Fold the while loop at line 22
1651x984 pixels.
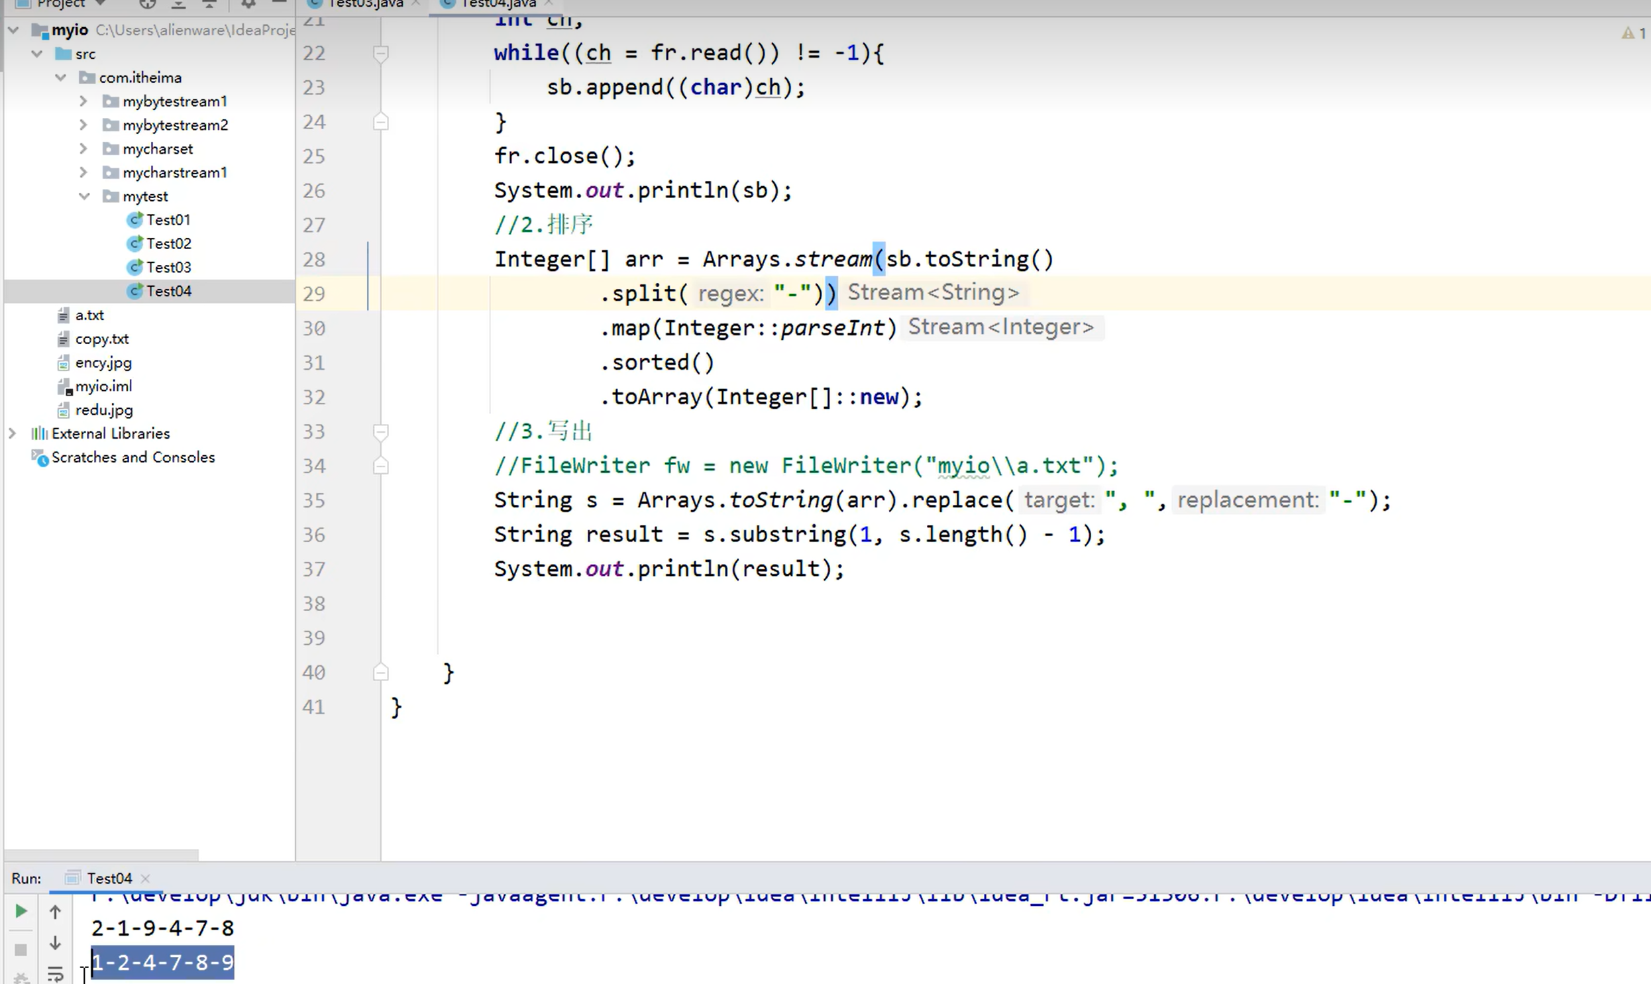tap(380, 53)
